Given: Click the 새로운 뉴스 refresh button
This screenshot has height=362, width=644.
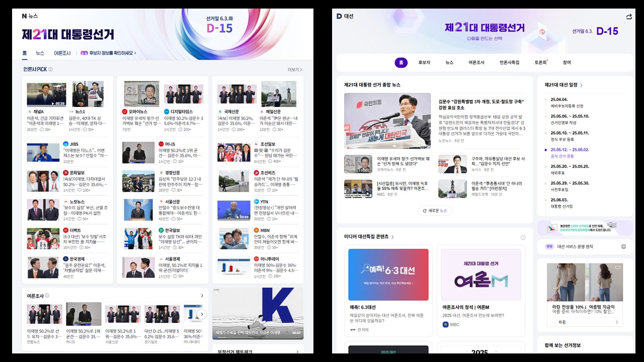Looking at the screenshot, I should click(435, 211).
